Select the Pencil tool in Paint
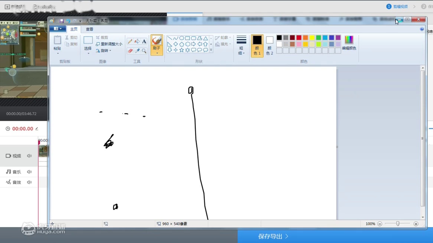 [130, 41]
